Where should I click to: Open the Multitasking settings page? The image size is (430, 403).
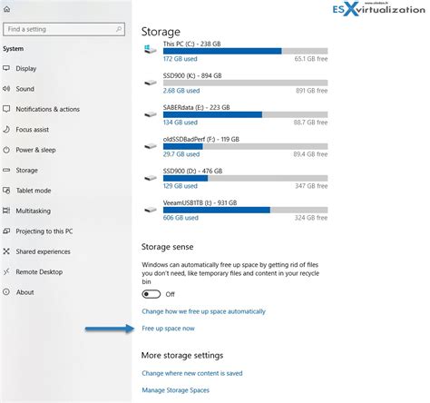tap(33, 211)
